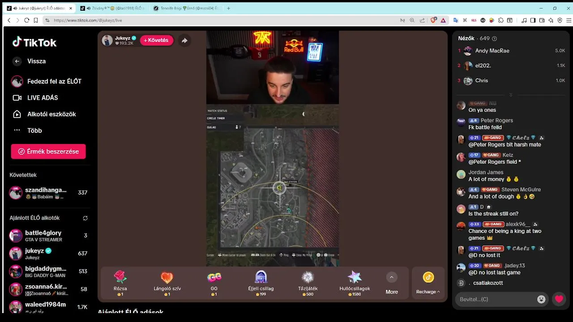Switch to Tenerife Brigi tab

tap(186, 8)
